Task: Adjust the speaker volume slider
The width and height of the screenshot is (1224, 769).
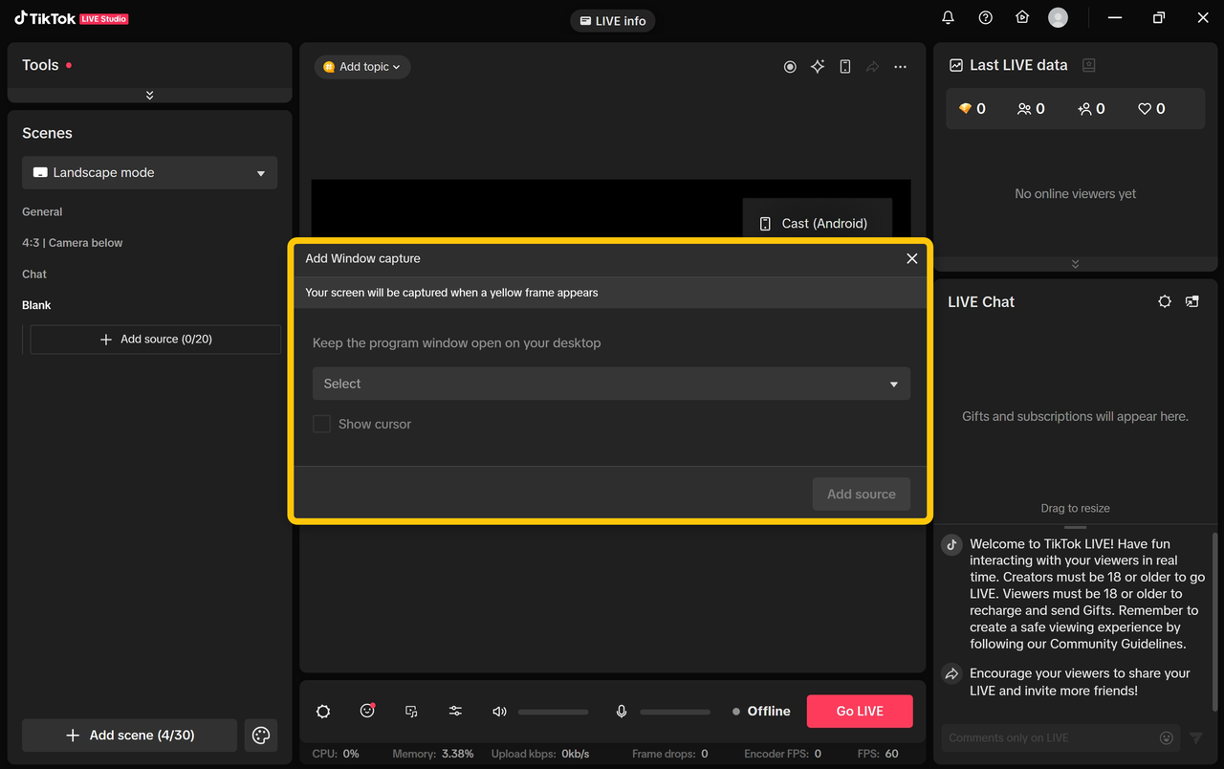Action: click(554, 712)
